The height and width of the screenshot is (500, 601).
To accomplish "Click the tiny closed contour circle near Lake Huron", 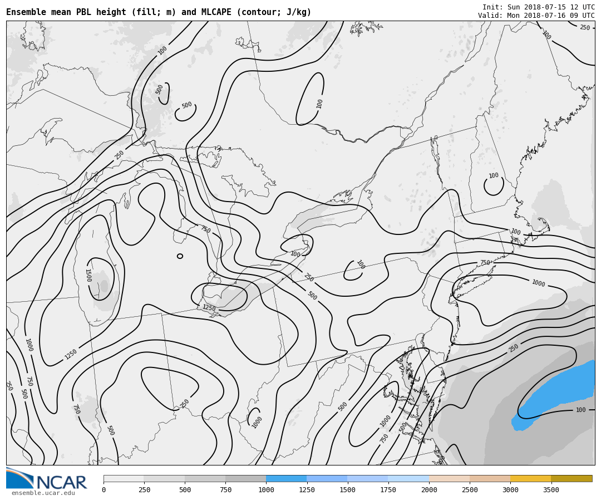I will [180, 256].
